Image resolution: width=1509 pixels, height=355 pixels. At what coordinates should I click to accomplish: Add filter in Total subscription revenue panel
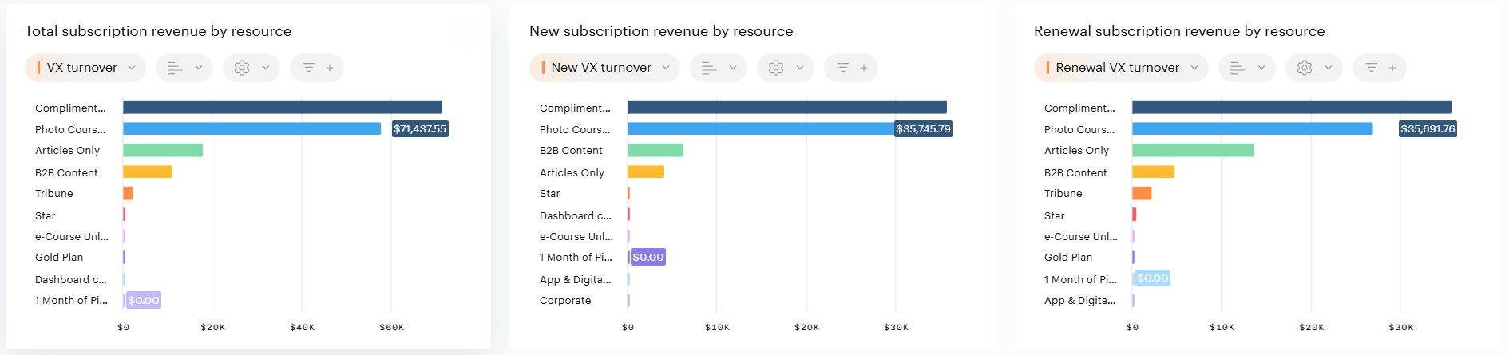coord(317,68)
